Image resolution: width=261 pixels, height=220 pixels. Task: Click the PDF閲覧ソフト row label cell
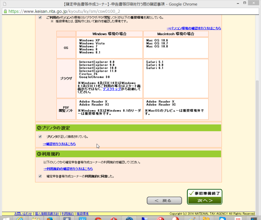66,109
